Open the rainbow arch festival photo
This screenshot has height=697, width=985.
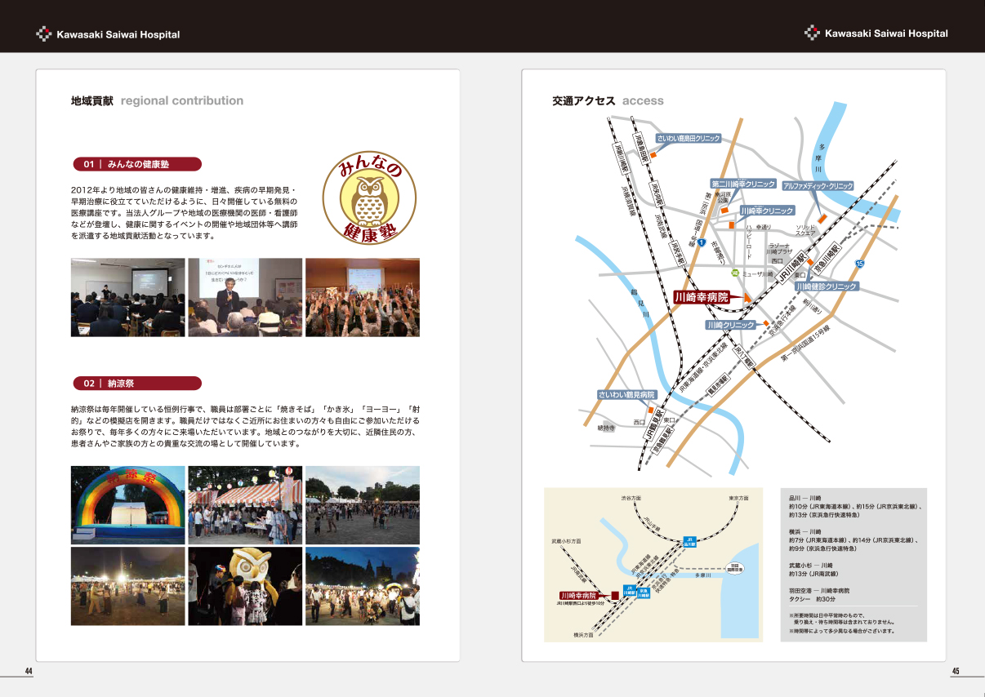coord(127,505)
